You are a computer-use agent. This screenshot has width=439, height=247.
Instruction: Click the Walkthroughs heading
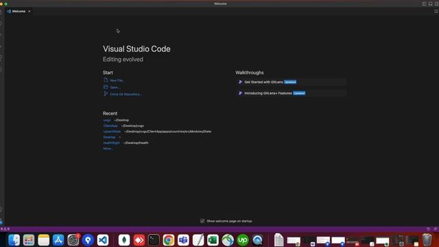tap(250, 73)
